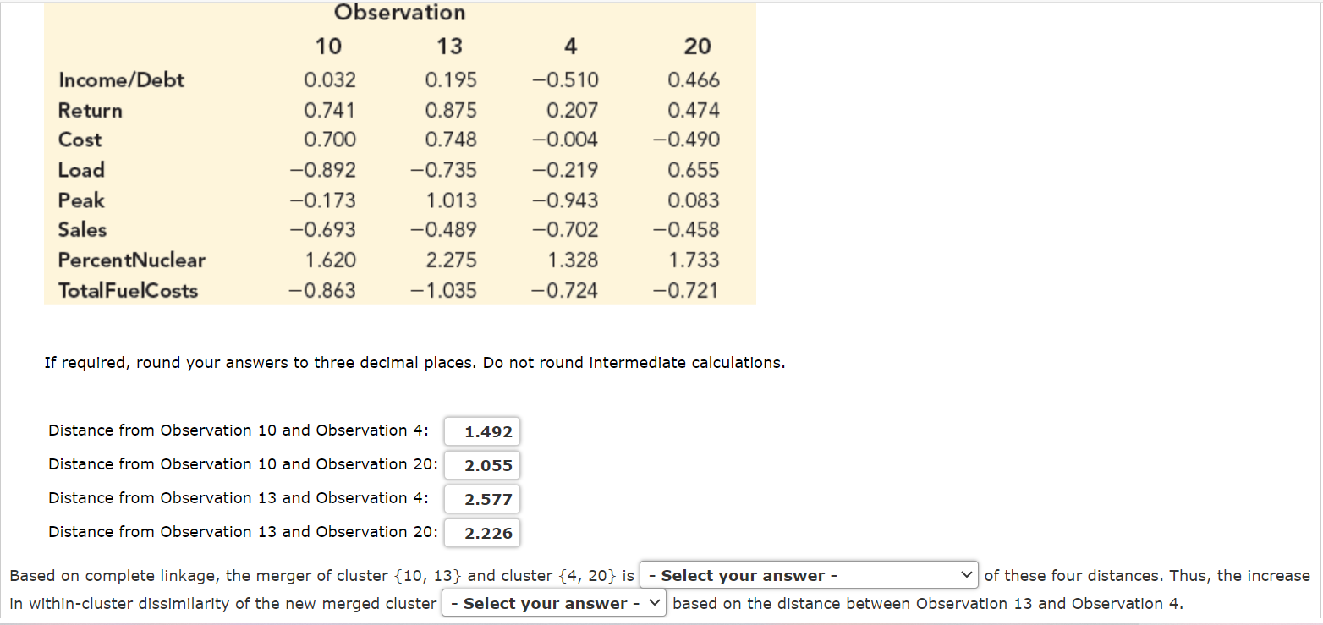Select the Cost row label
The width and height of the screenshot is (1323, 625).
click(x=80, y=140)
